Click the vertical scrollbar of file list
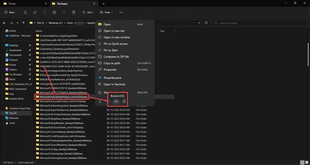 [x=308, y=55]
